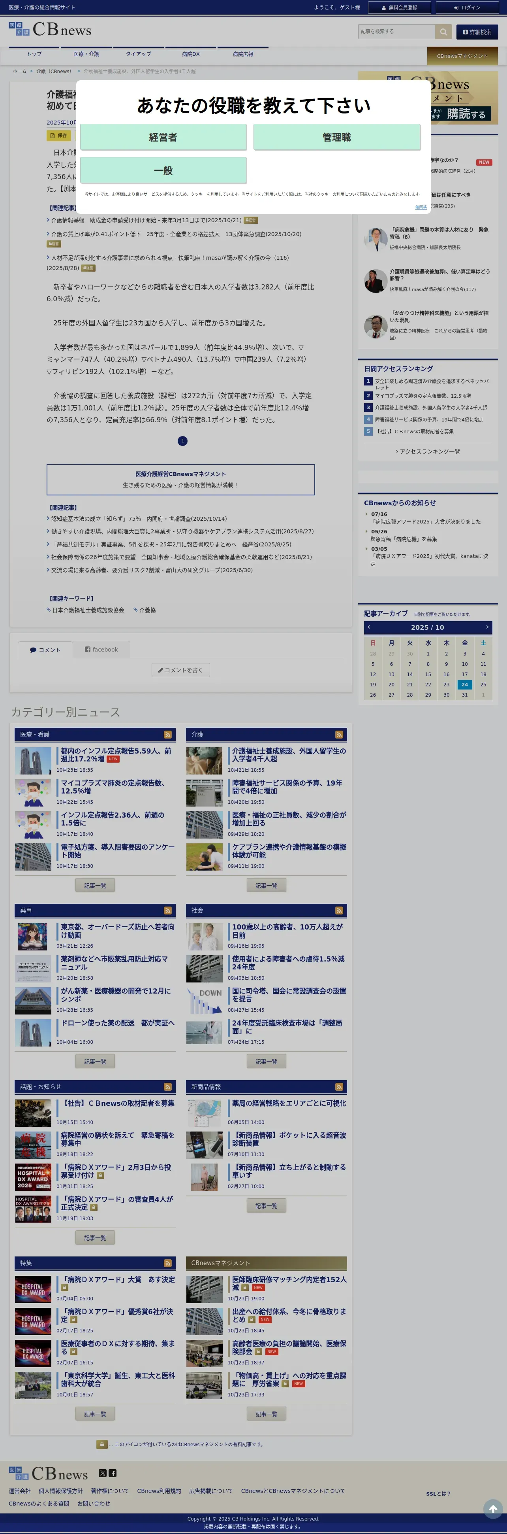Open the 医療介護経営CBnewsマネジメント banner box
507x1534 pixels.
pyautogui.click(x=181, y=479)
